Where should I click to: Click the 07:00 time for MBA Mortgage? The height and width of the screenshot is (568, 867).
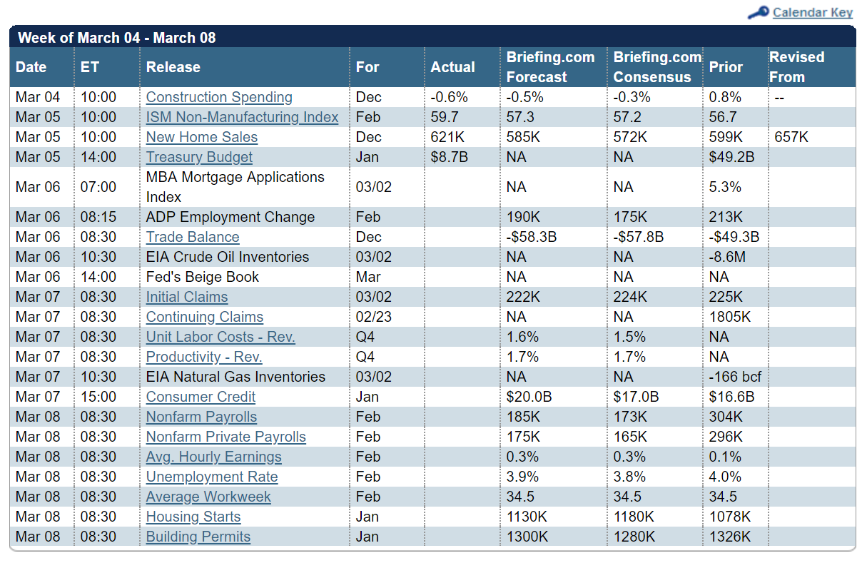coord(98,187)
